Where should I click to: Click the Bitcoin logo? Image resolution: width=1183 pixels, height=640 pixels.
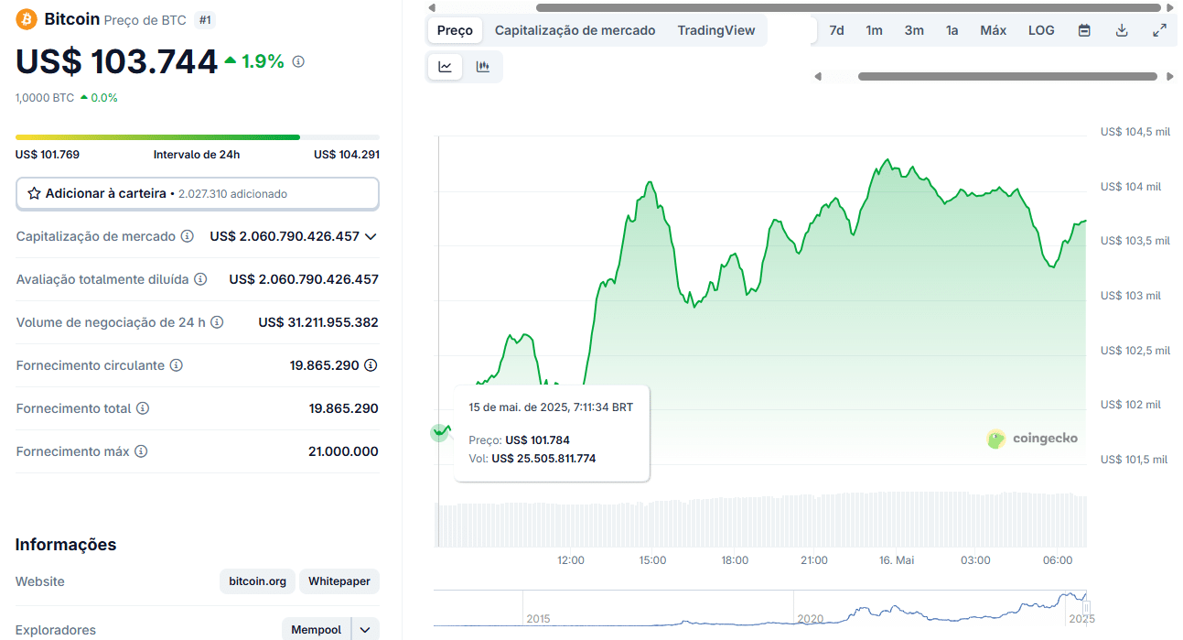click(x=26, y=18)
